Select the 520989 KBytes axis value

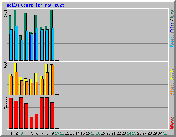pos(5,103)
